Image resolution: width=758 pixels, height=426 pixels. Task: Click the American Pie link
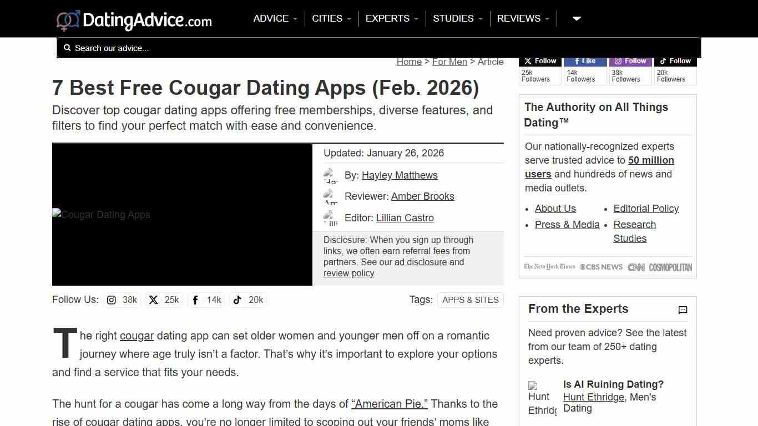click(390, 404)
